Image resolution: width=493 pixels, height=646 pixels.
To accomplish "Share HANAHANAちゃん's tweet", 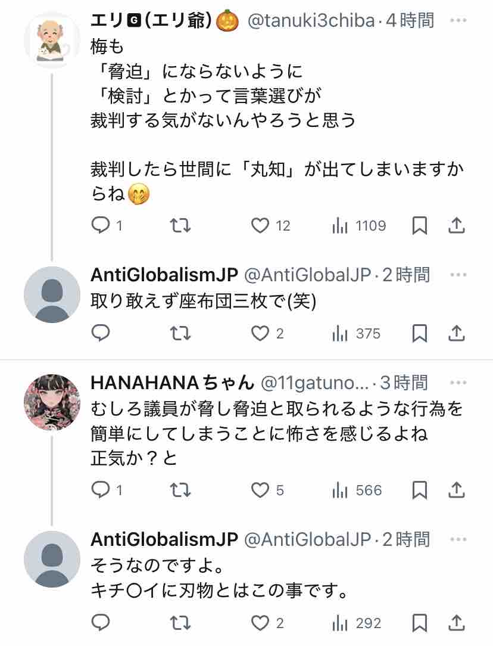I will pos(455,490).
